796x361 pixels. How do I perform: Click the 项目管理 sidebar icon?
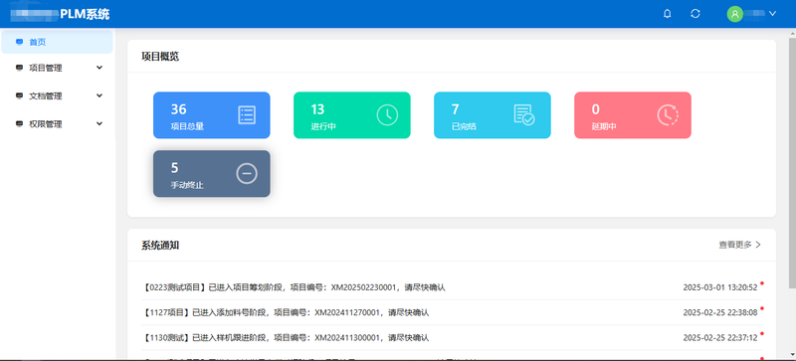tap(19, 68)
